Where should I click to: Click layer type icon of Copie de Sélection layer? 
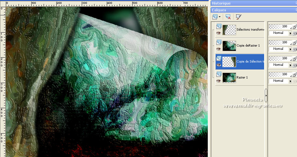(x=219, y=58)
